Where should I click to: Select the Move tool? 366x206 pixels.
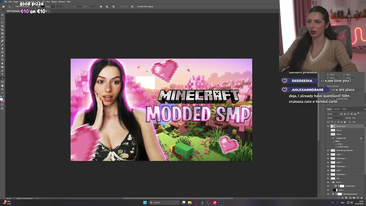click(2, 15)
